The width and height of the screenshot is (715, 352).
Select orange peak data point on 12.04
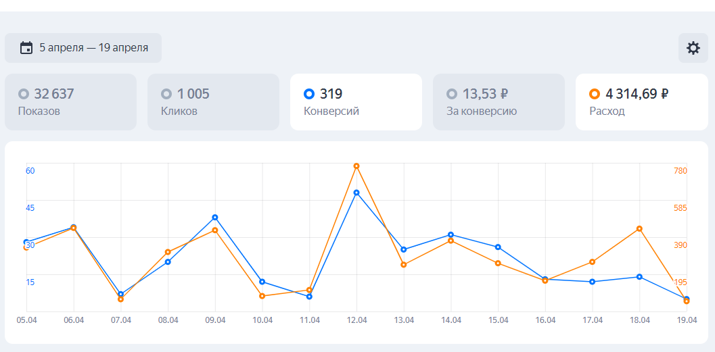(356, 166)
